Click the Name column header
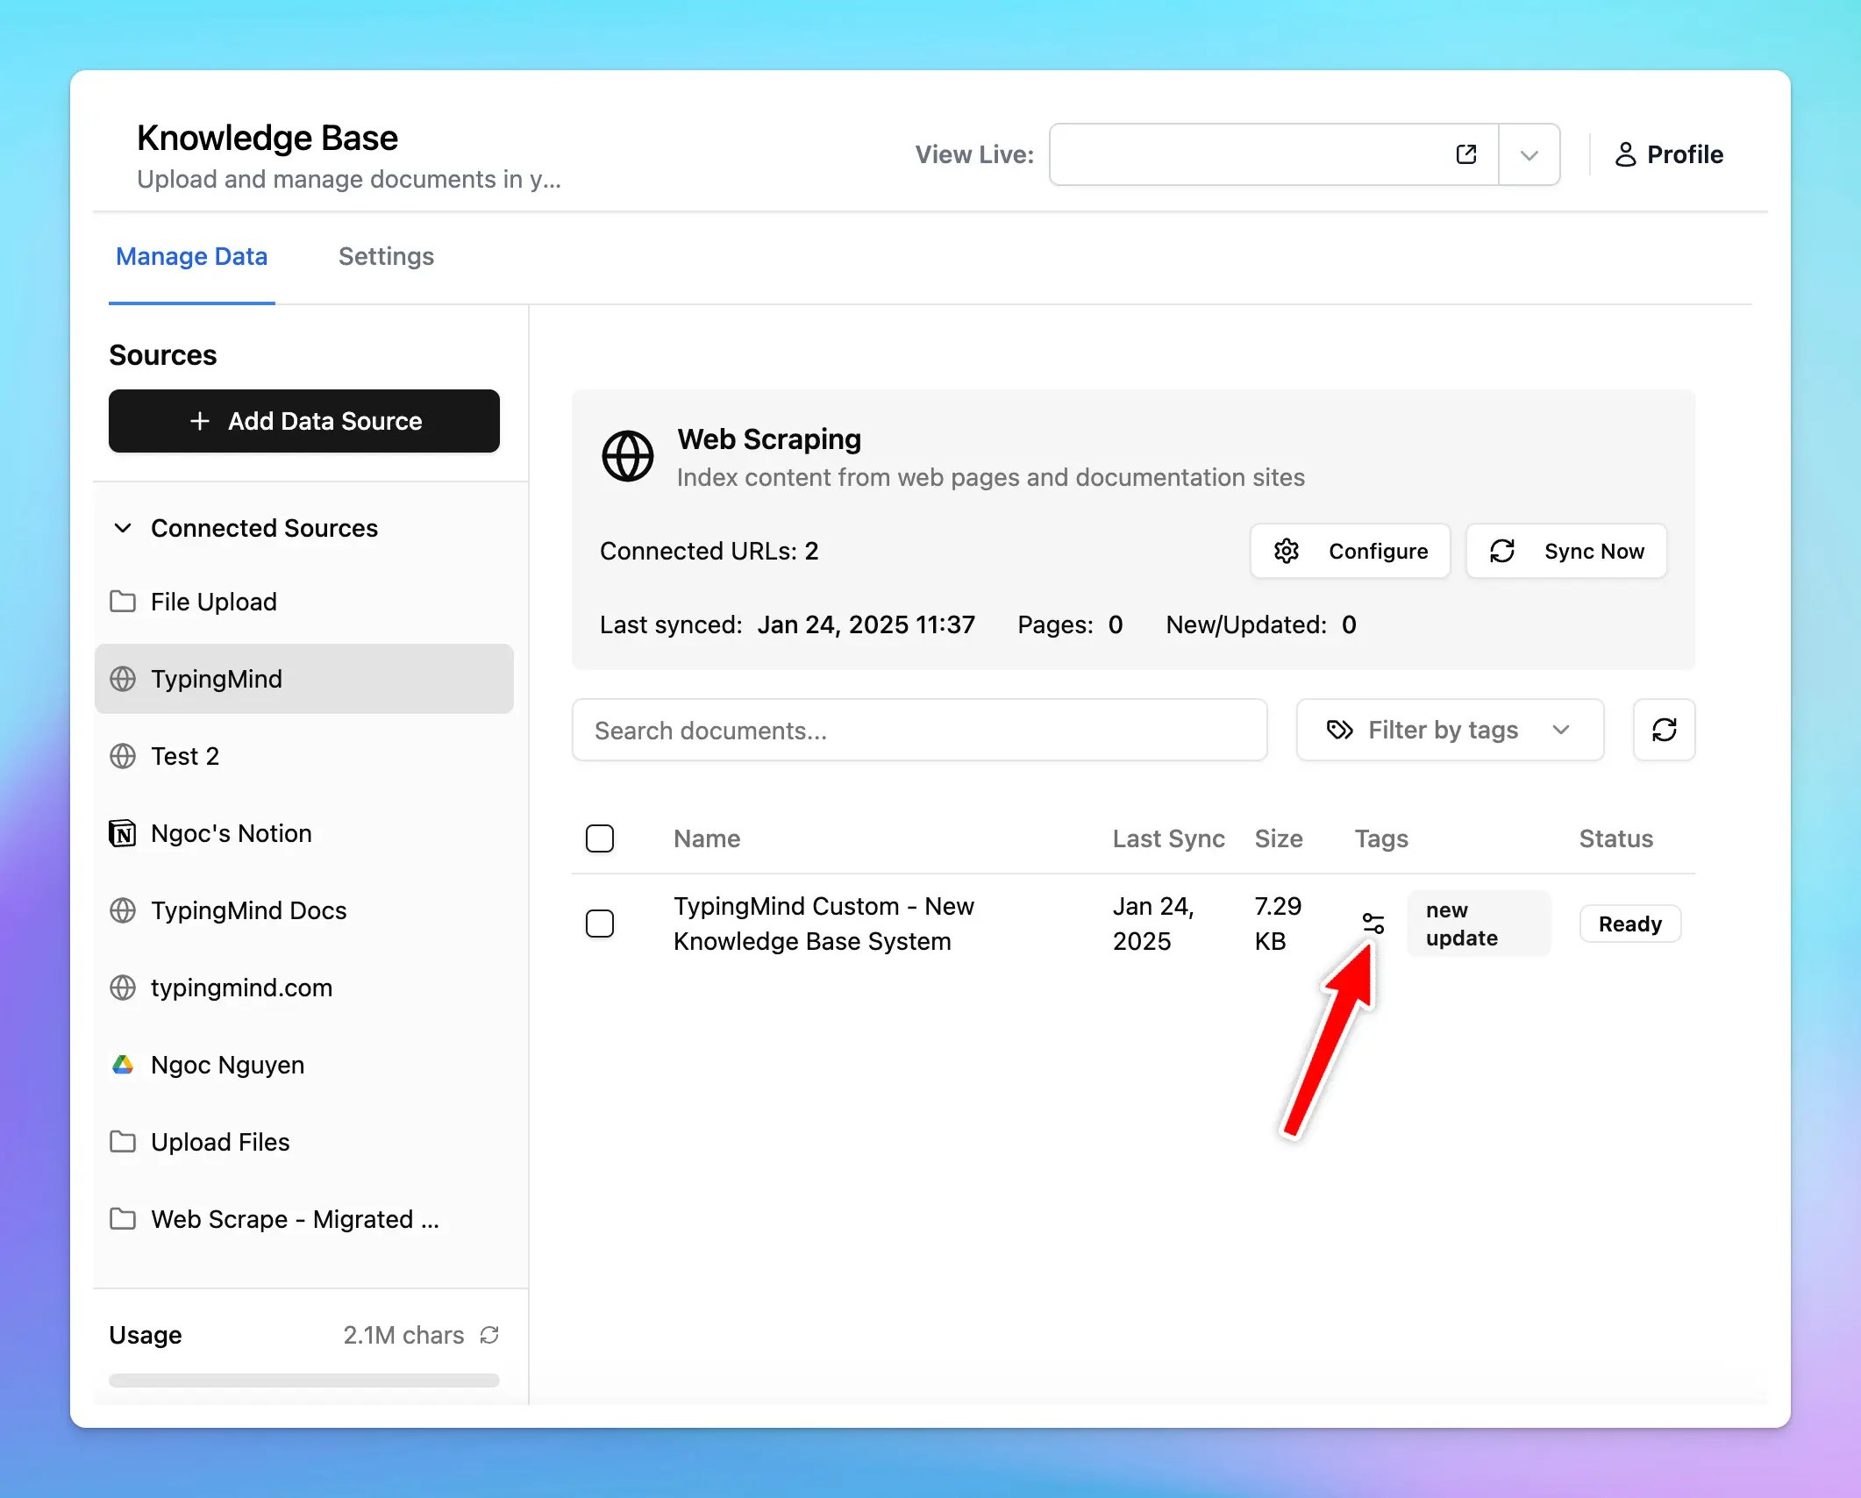 [x=707, y=838]
